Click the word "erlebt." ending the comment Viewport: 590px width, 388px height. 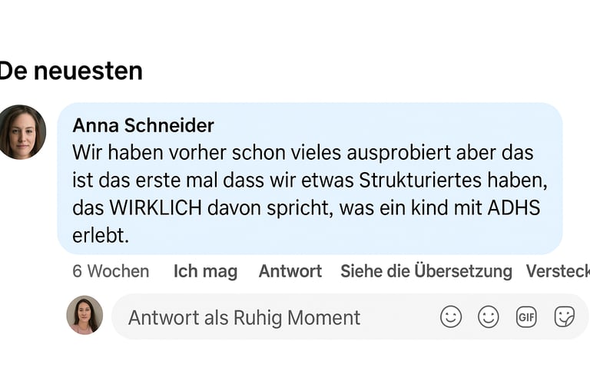tap(101, 236)
